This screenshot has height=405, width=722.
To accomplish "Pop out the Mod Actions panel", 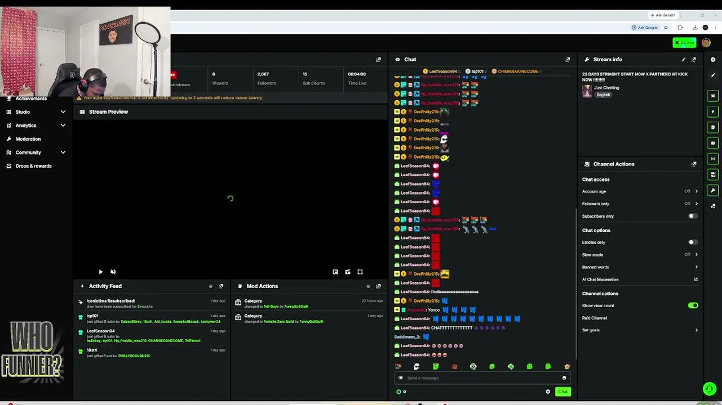I will 378,286.
